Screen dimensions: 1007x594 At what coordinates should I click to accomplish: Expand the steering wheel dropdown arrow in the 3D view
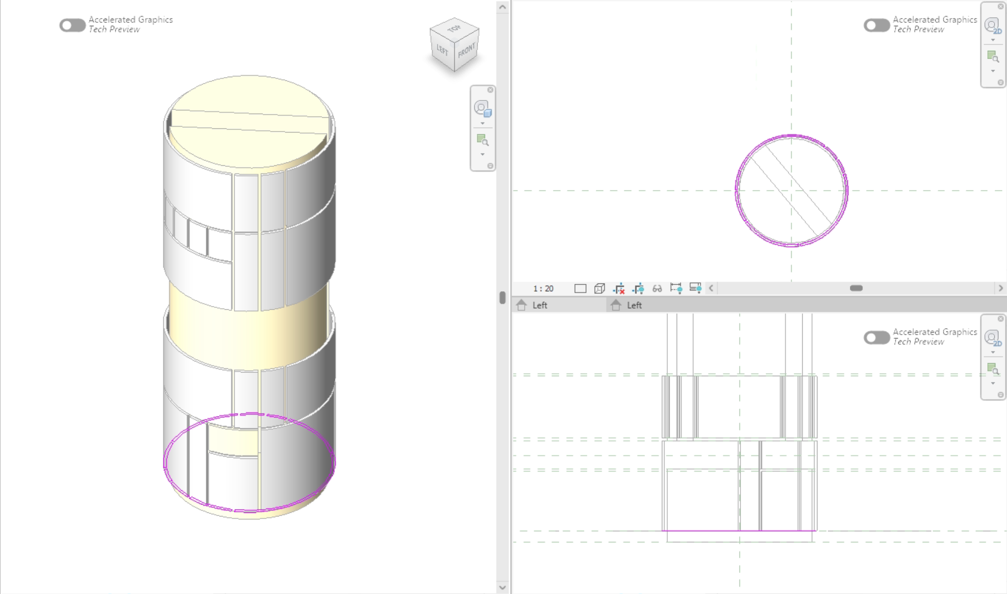[483, 123]
